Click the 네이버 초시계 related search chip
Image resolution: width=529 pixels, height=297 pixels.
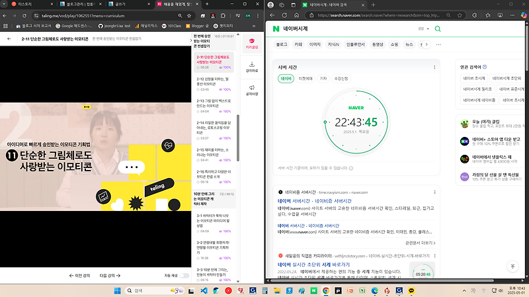click(474, 78)
